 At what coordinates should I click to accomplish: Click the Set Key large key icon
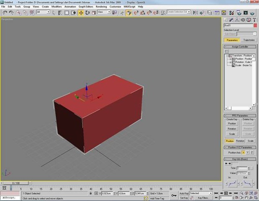[x=174, y=195]
